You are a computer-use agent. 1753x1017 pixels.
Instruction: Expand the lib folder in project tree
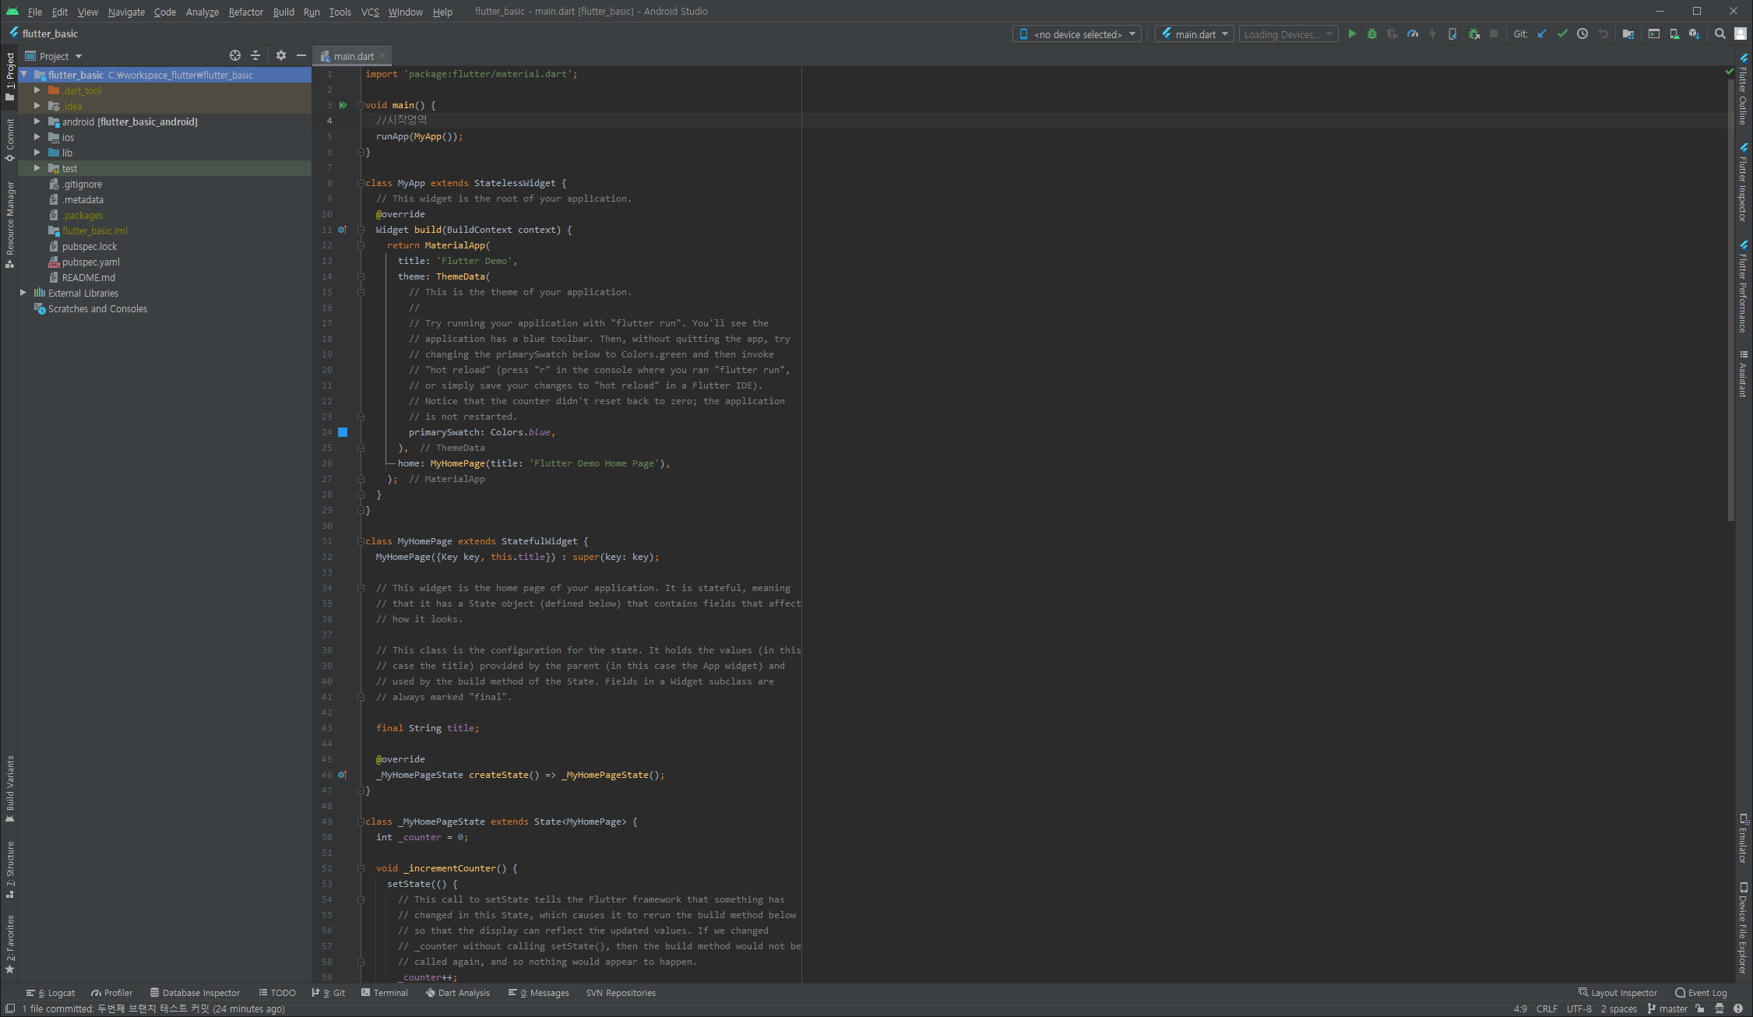(37, 153)
